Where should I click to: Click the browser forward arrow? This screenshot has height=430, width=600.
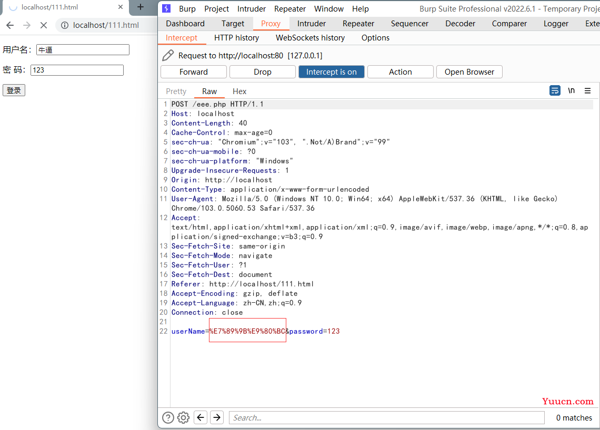[x=27, y=25]
